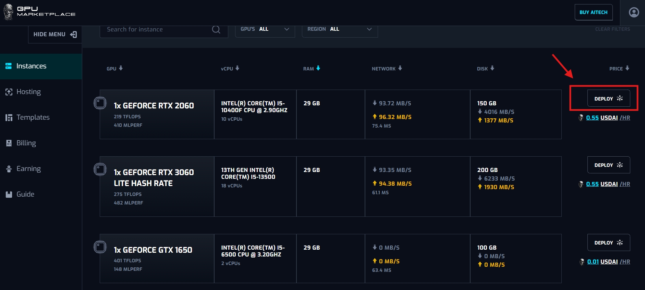Sort instances by Price arrow
Screen dimensions: 645x290
pyautogui.click(x=627, y=68)
